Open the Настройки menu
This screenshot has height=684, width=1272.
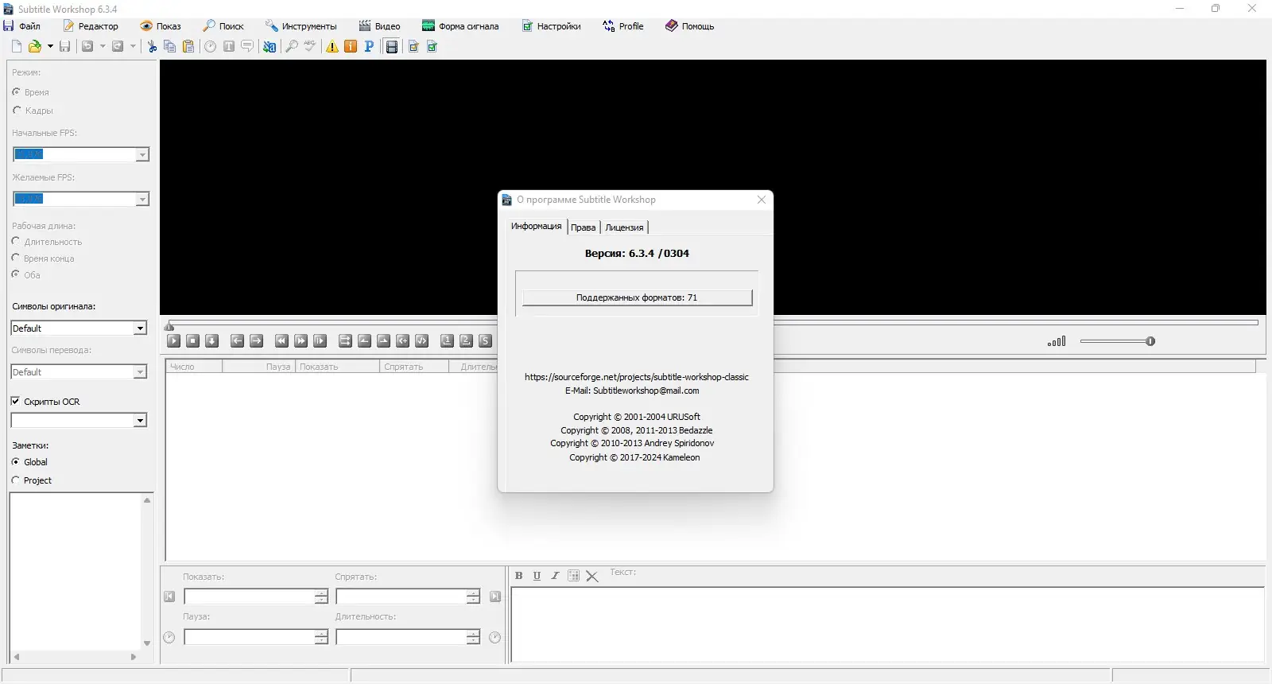(551, 26)
